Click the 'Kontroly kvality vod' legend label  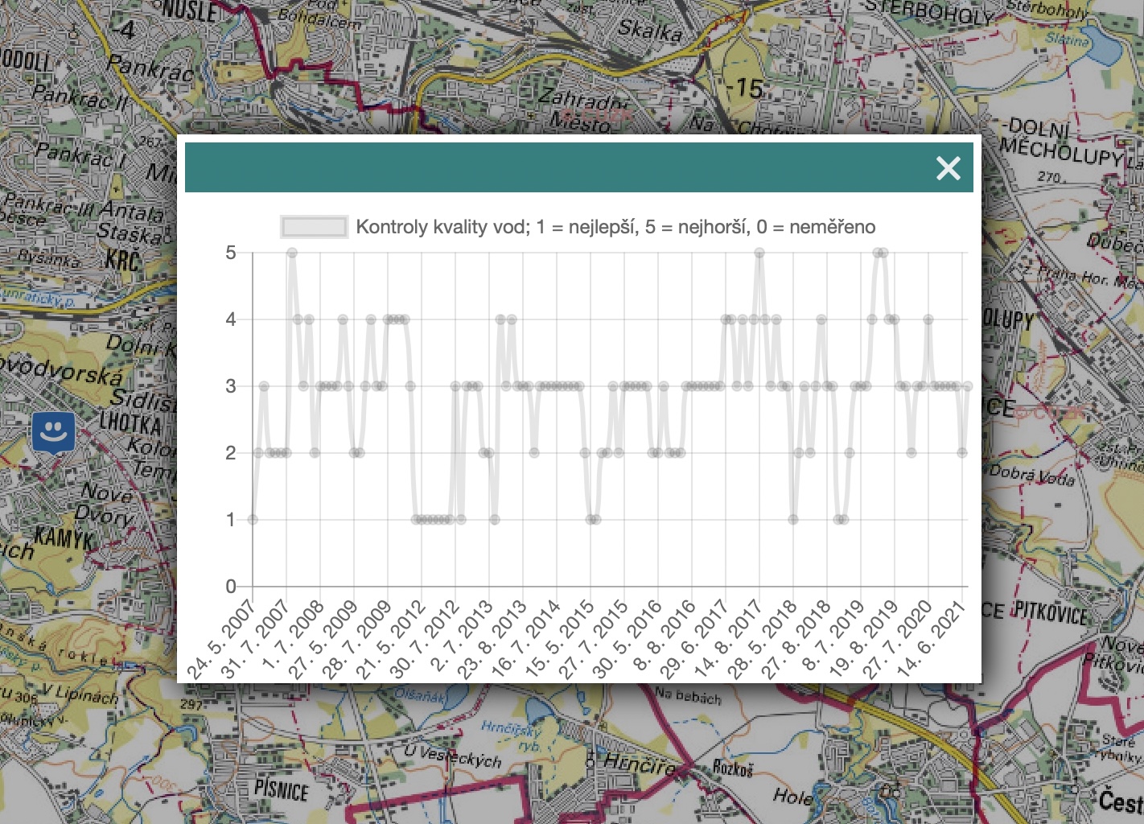(615, 227)
